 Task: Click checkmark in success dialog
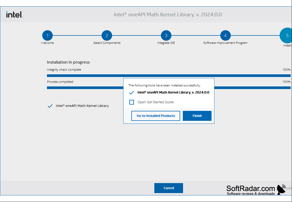(131, 92)
